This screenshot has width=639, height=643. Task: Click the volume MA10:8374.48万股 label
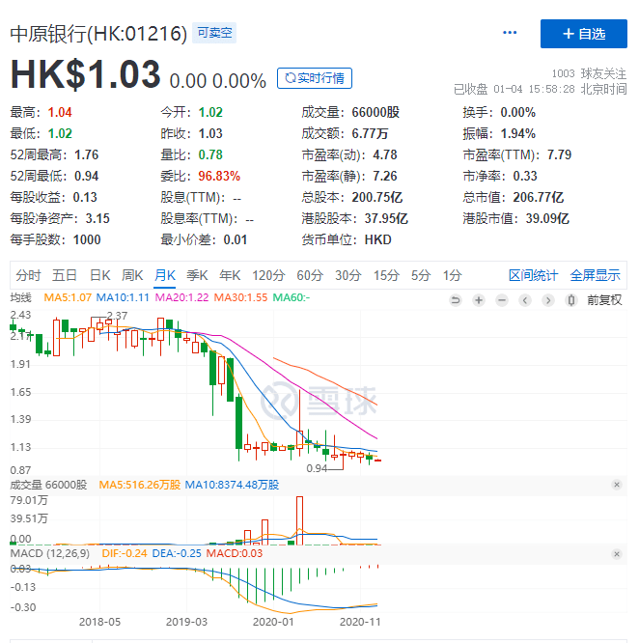(x=232, y=485)
